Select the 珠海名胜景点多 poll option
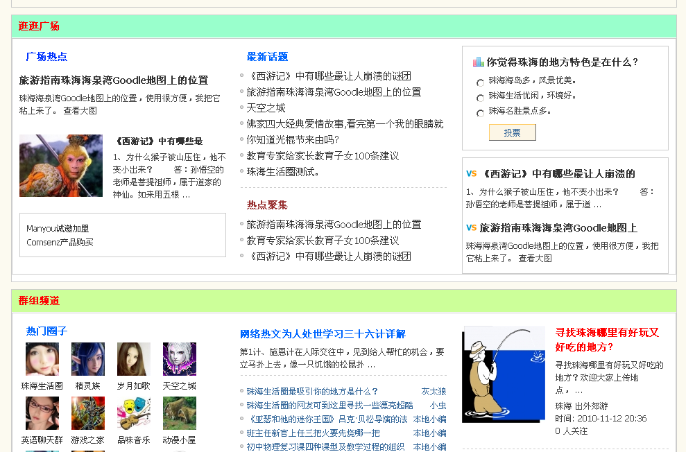This screenshot has width=686, height=452. (480, 113)
